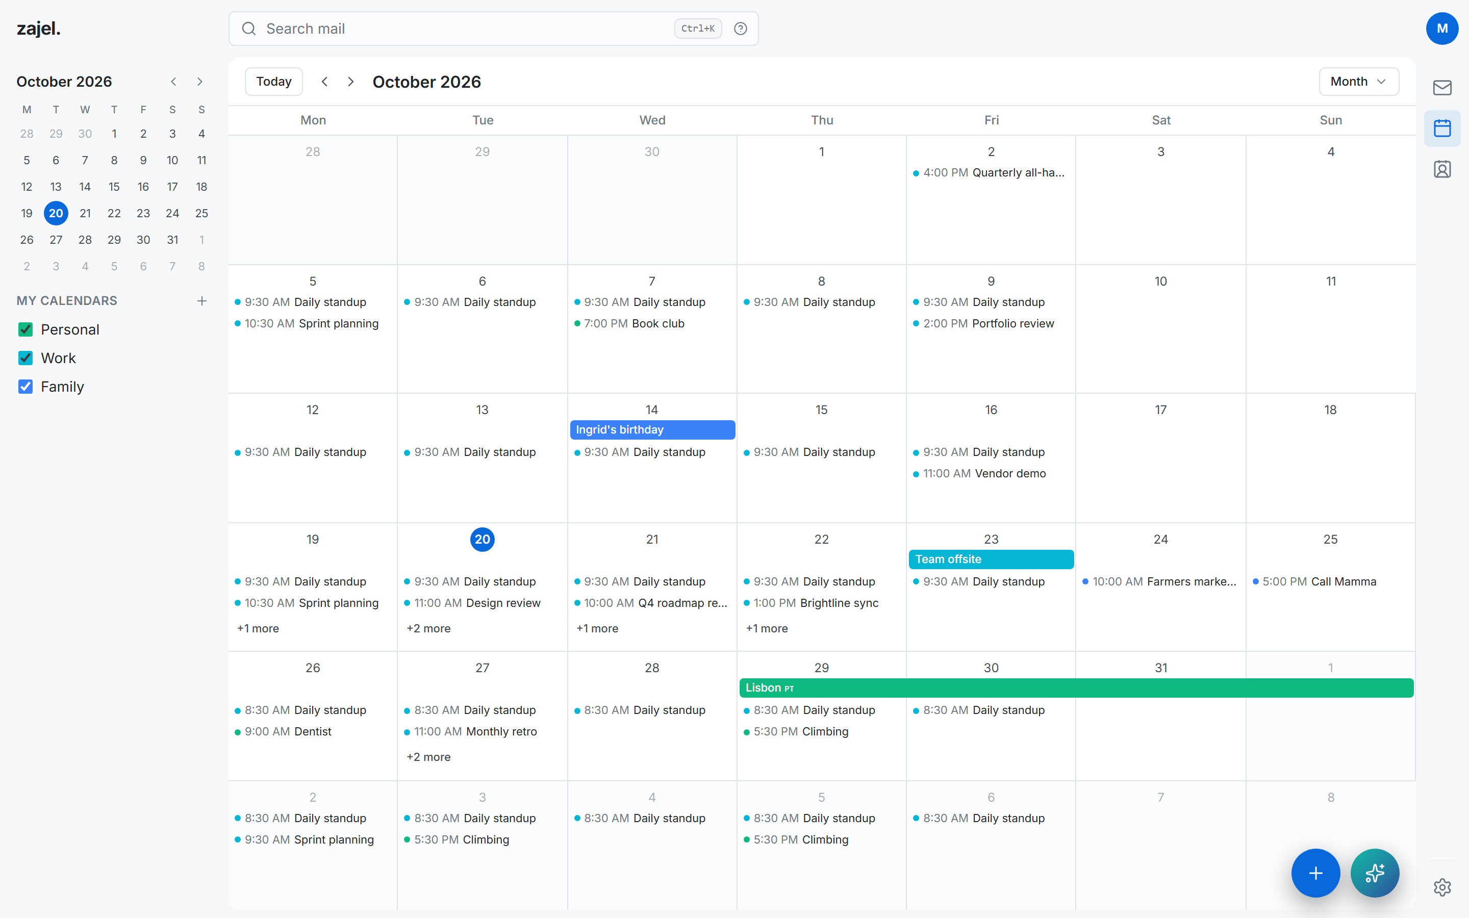Open the Mail view from the side rail
Screen dimensions: 1469x918
tap(1442, 88)
